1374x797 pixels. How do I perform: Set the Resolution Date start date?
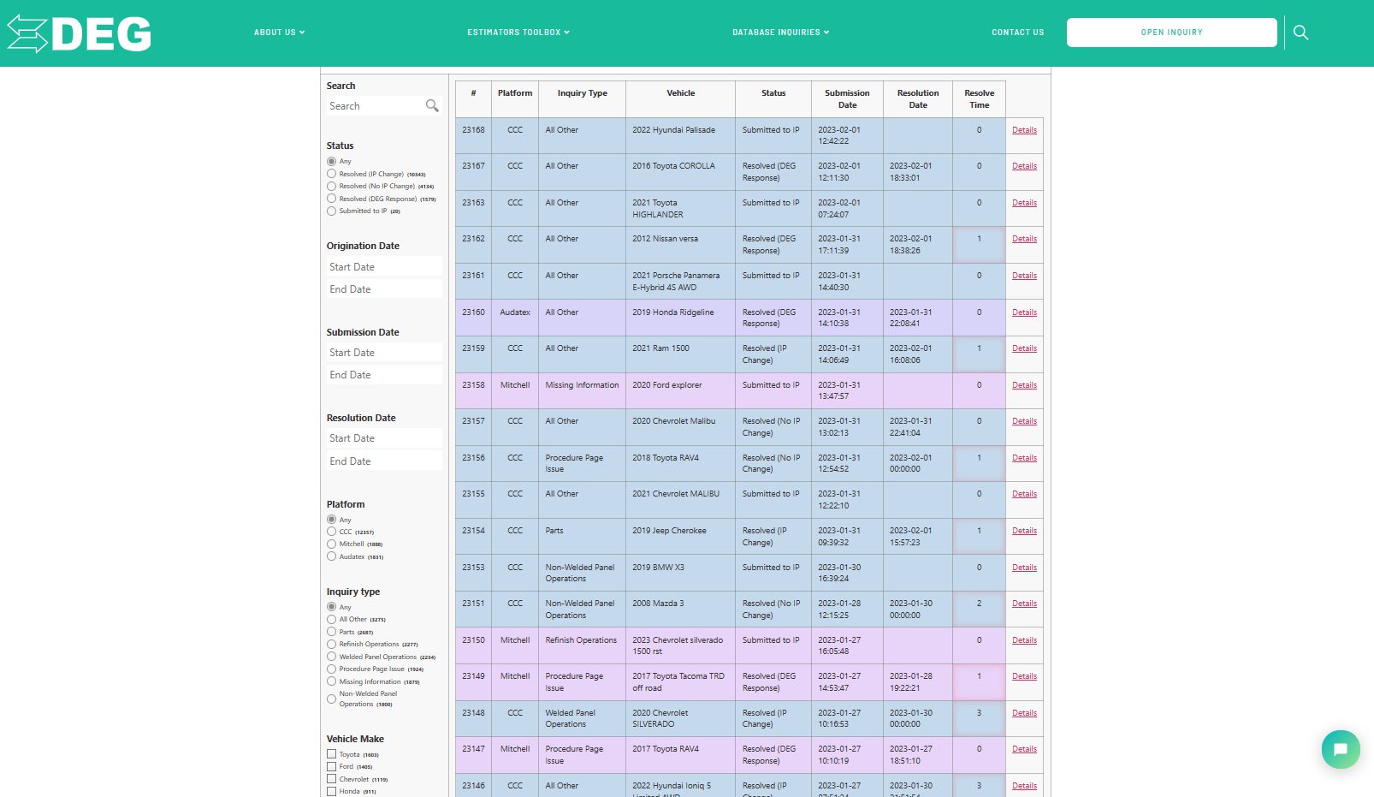pos(384,438)
